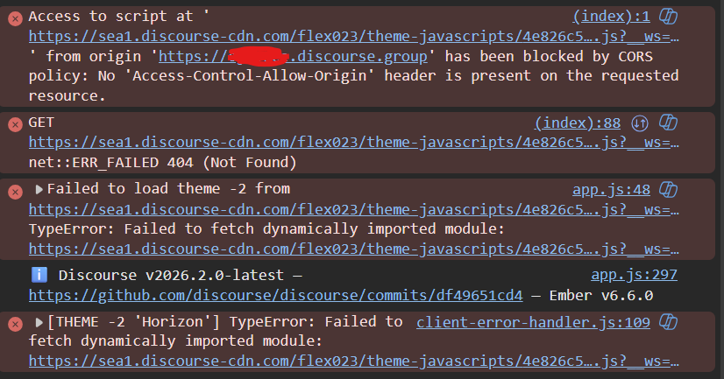The width and height of the screenshot is (724, 379).
Task: Click the red error icon on GET row
Action: point(15,124)
